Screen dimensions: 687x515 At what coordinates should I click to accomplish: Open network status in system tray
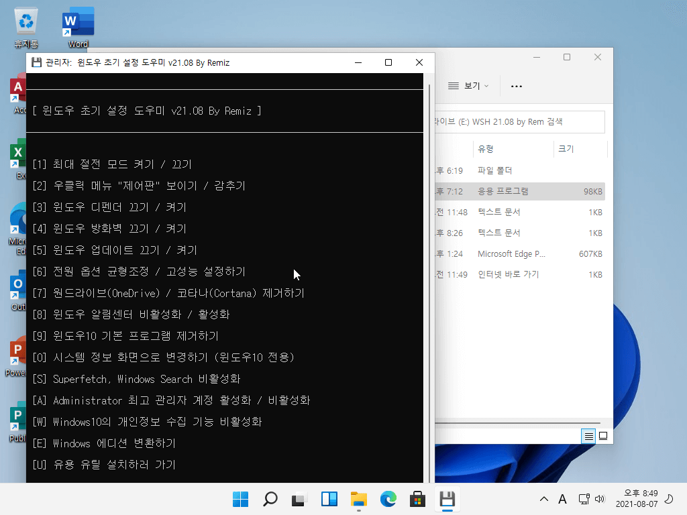[x=584, y=499]
